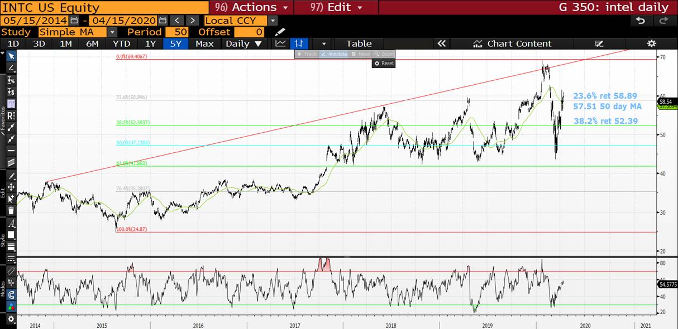Expand the Simple MA study dropdown arrow
This screenshot has height=329, width=678.
tap(112, 32)
